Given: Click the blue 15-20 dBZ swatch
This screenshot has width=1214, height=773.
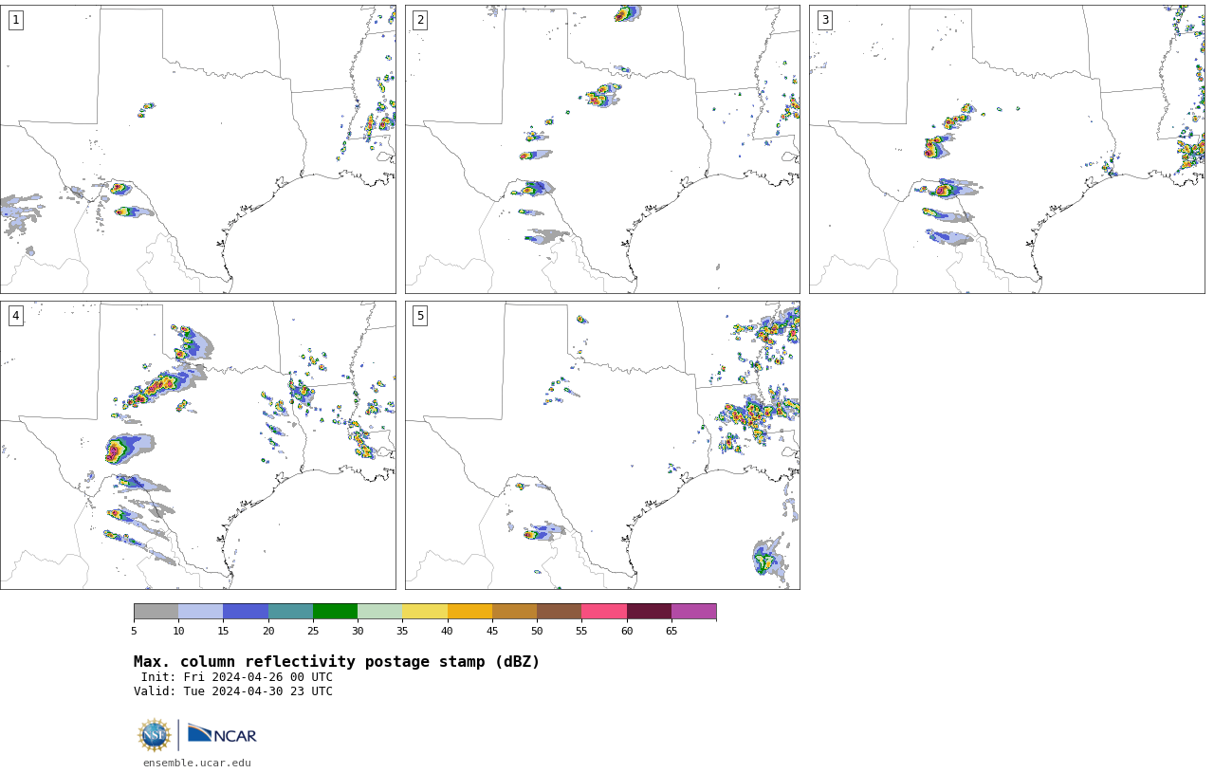Looking at the screenshot, I should 246,611.
